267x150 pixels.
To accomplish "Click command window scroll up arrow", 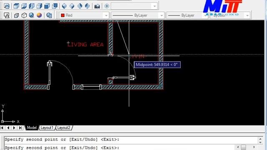I will click(260, 139).
